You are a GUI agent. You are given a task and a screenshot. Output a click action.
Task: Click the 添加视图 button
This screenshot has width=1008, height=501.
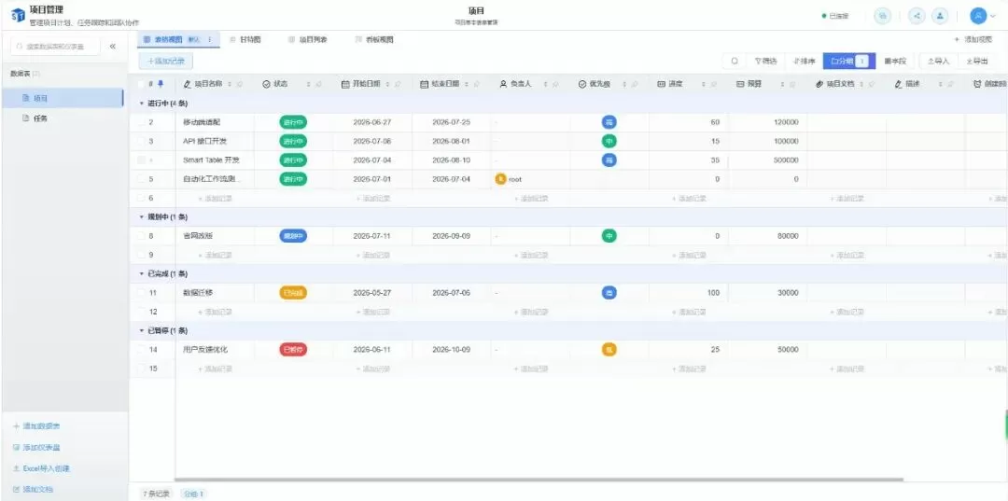(973, 40)
